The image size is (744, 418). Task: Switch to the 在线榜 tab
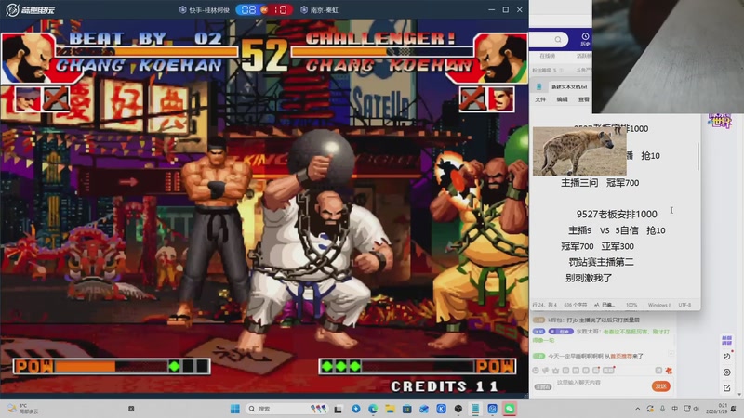547,56
